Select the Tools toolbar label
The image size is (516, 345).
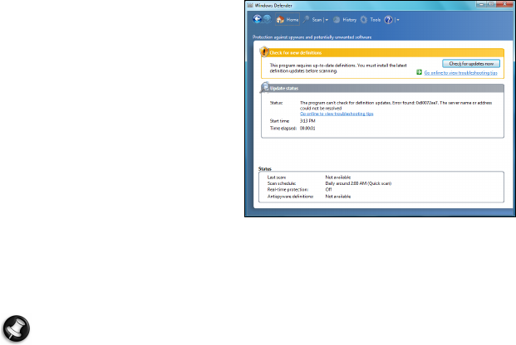[375, 20]
